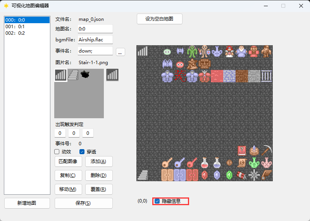The width and height of the screenshot is (310, 221).
Task: Select map entry 000: 0:0
Action: click(x=27, y=20)
